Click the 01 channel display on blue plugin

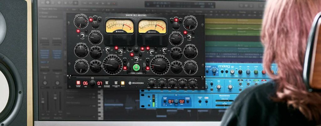[171, 102]
